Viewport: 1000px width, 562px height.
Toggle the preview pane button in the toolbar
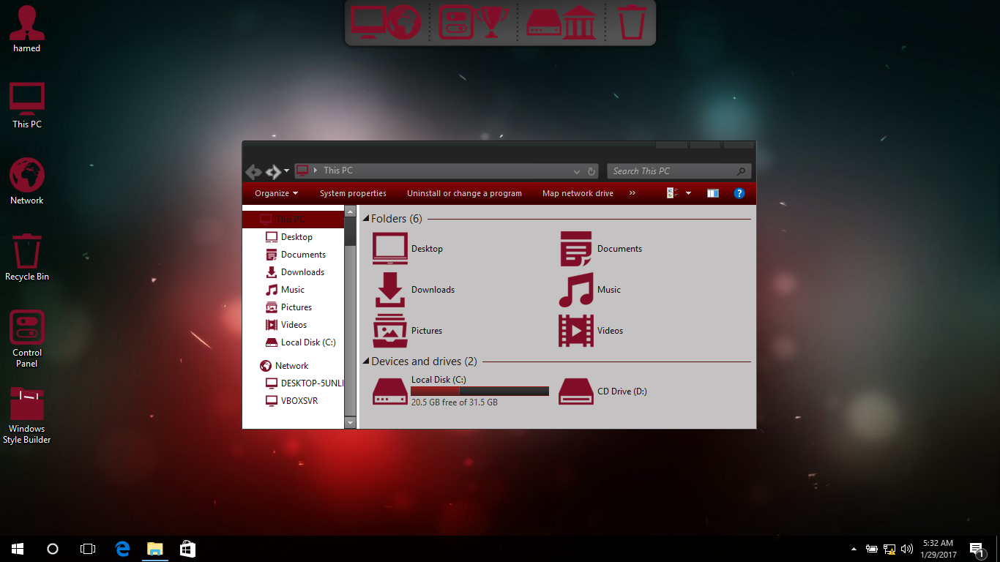click(712, 193)
